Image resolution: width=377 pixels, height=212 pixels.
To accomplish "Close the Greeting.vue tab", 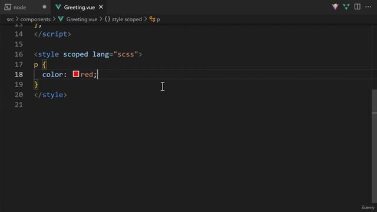I will (x=101, y=7).
